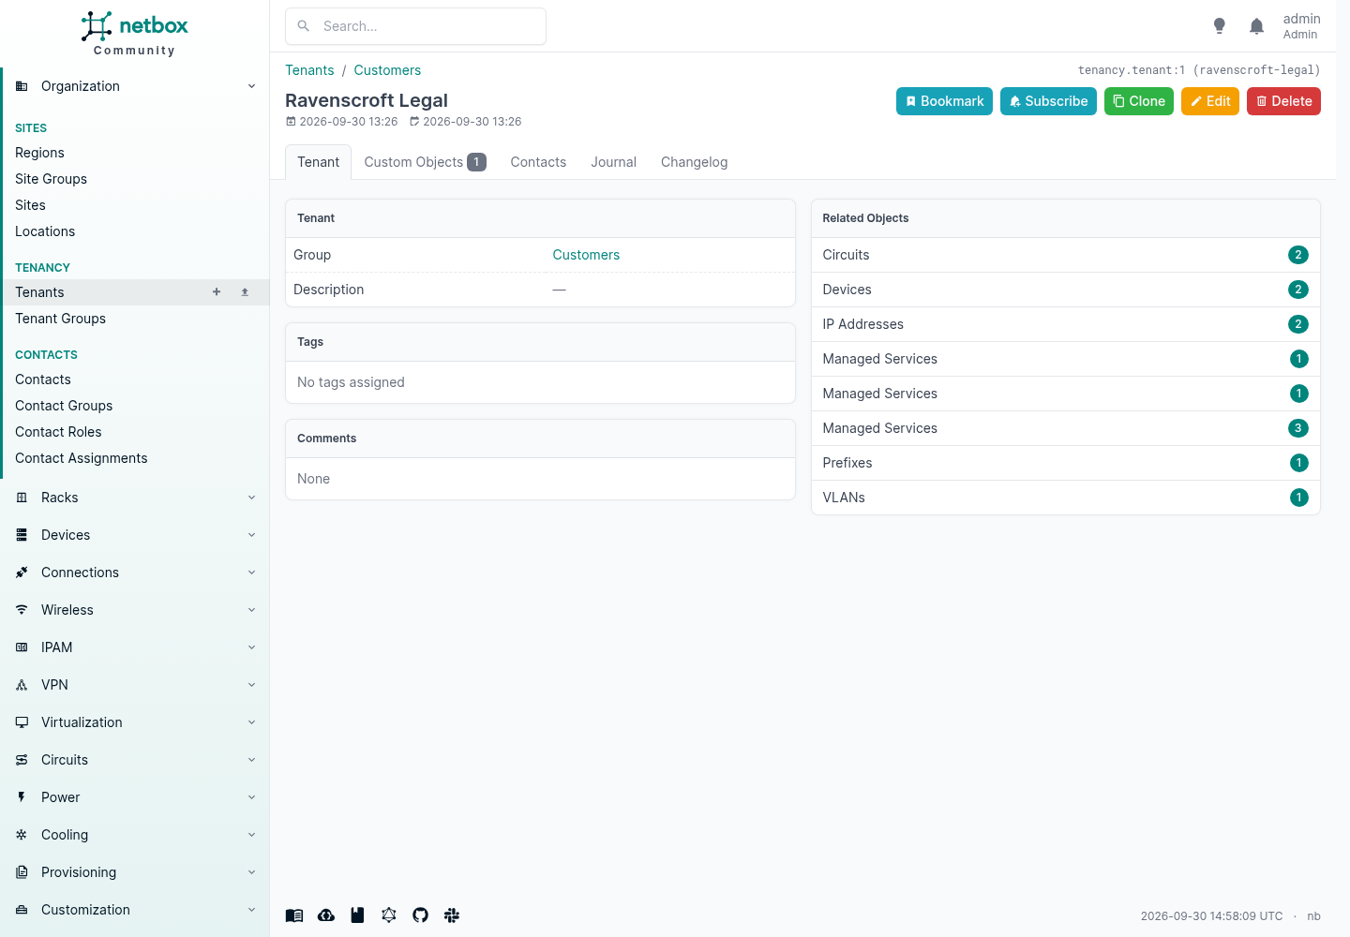
Task: Collapse the Organization menu section
Action: pos(134,86)
